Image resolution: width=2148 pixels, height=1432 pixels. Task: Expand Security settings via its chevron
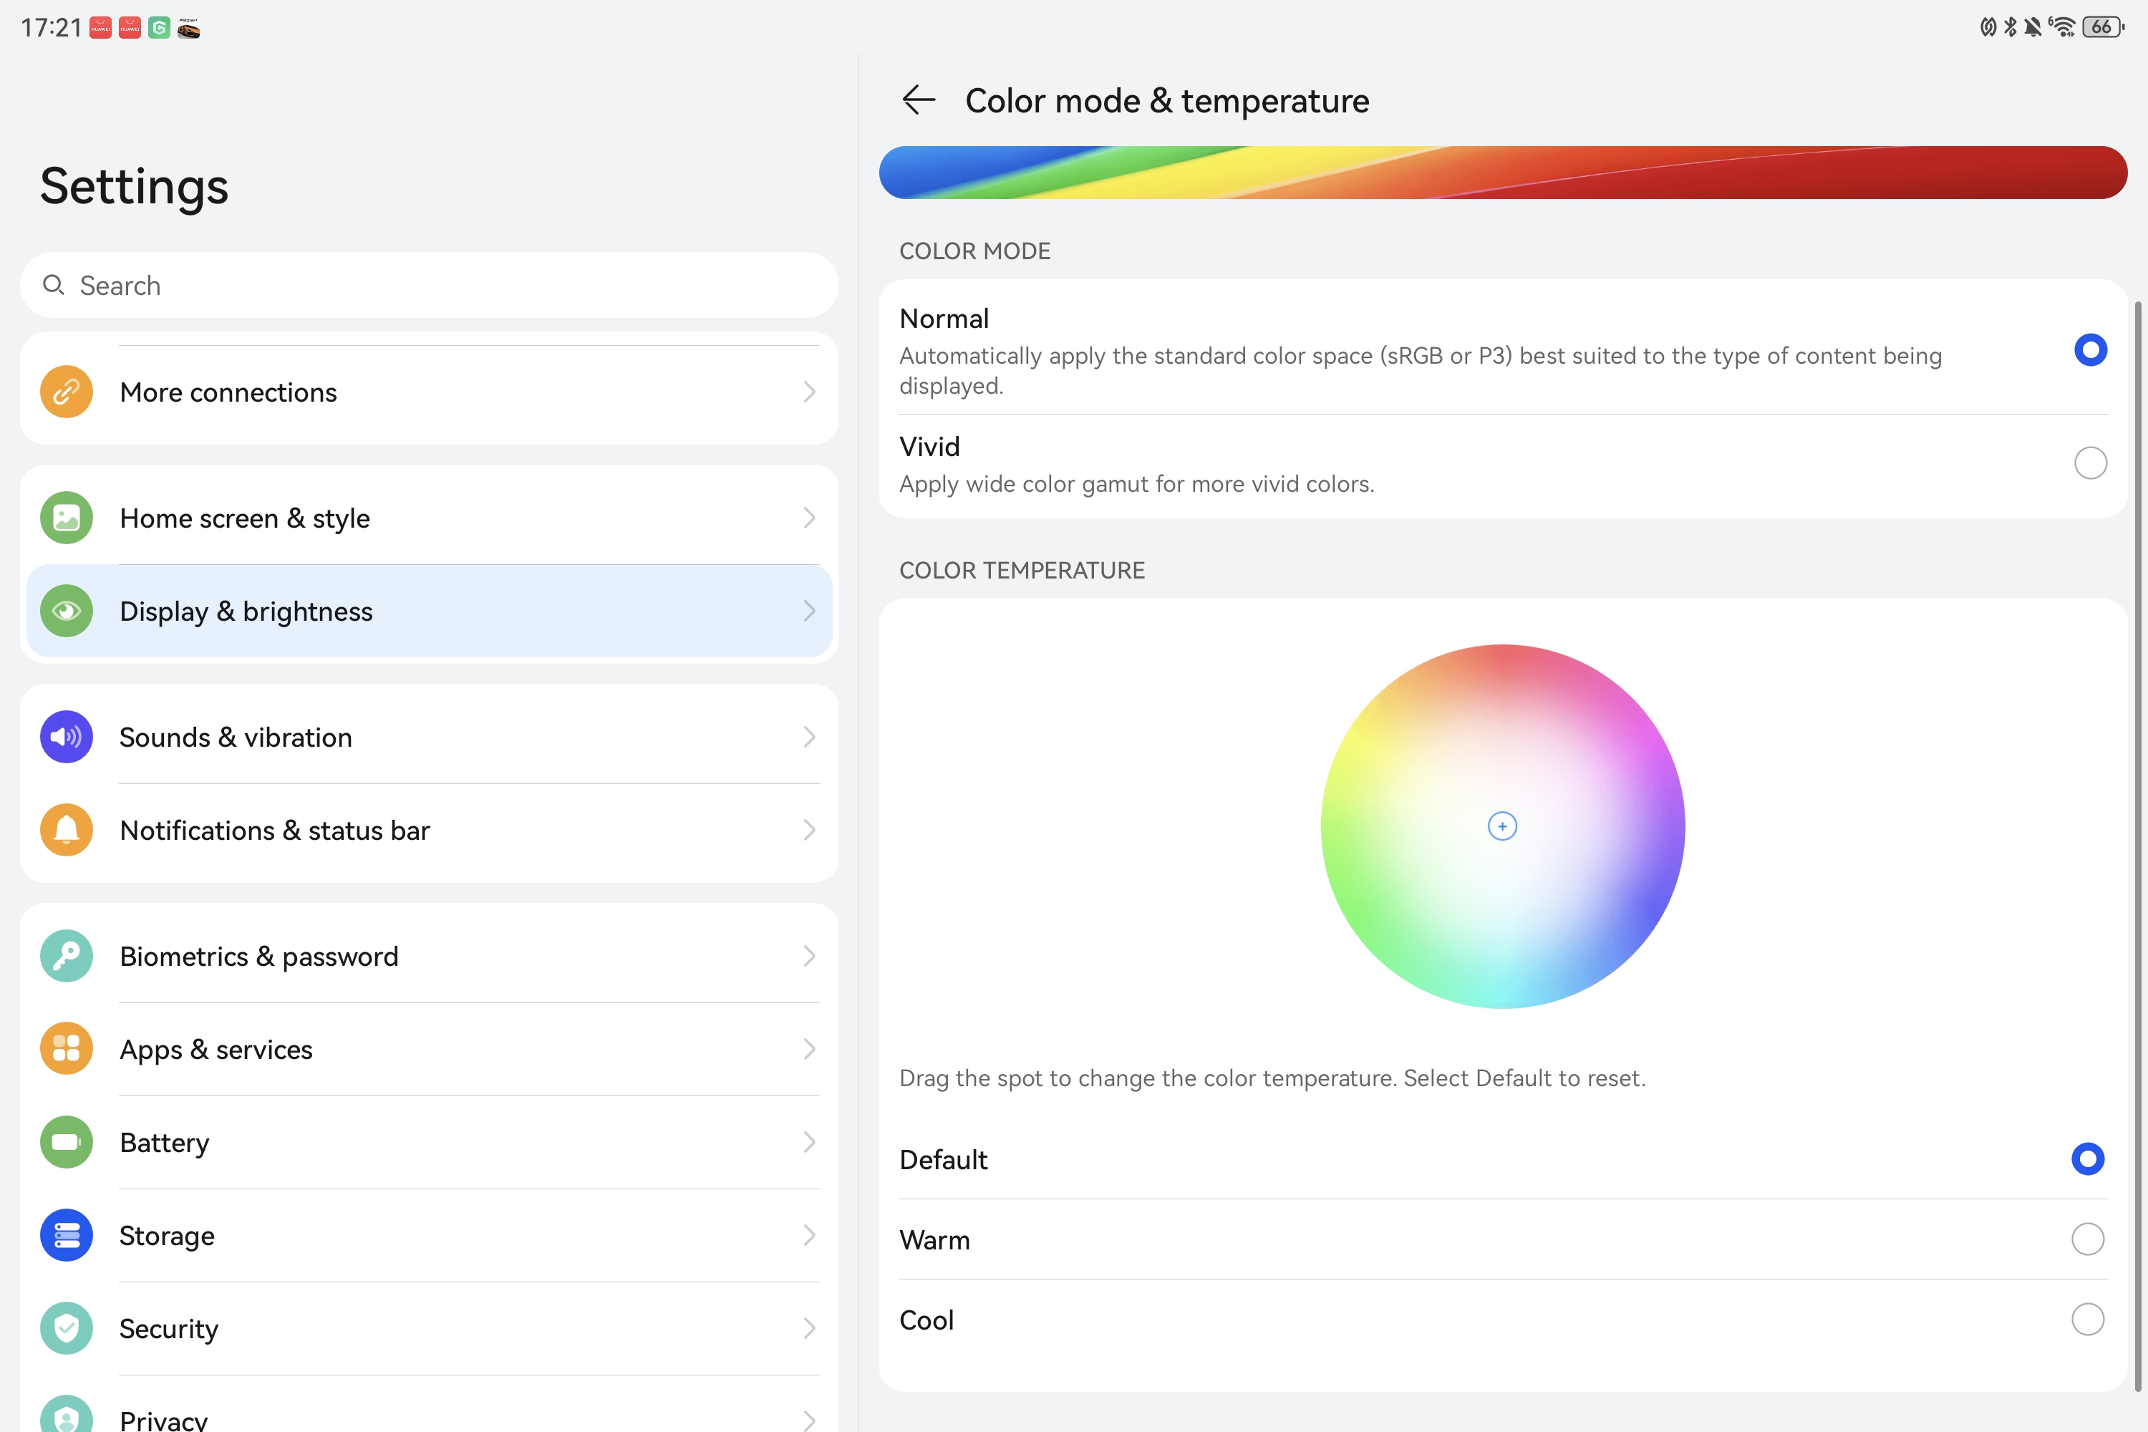coord(809,1329)
